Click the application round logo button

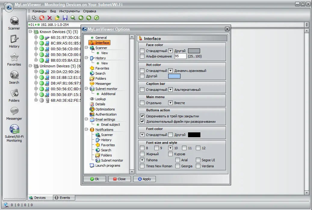click(9, 7)
